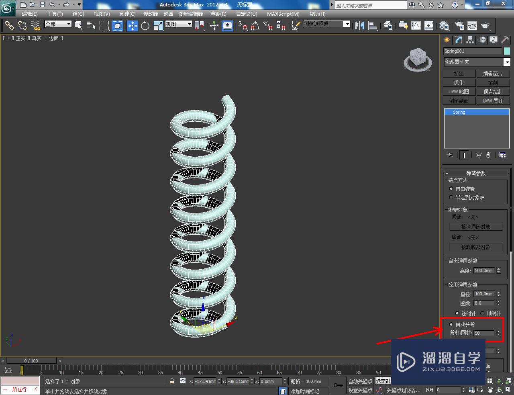The width and height of the screenshot is (514, 395).
Task: Open the 全部 selection filter dropdown
Action: coord(58,24)
